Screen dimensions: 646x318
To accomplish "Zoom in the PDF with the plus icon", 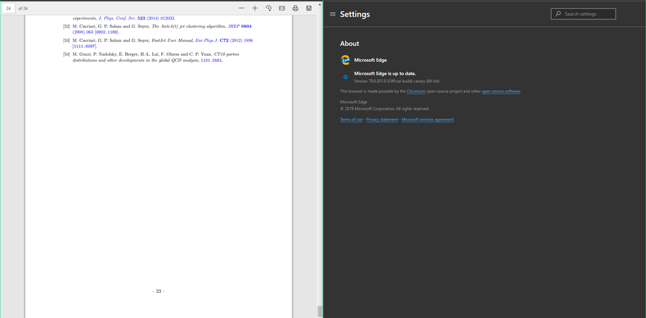I will point(255,8).
